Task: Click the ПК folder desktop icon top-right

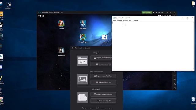Action: [193, 4]
